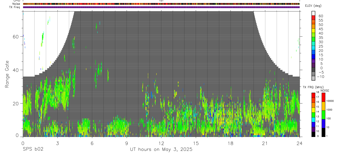Screen dimensions: 337x155
Task: Click the yellow swatch in the ELEV color bar
Action: point(313,31)
